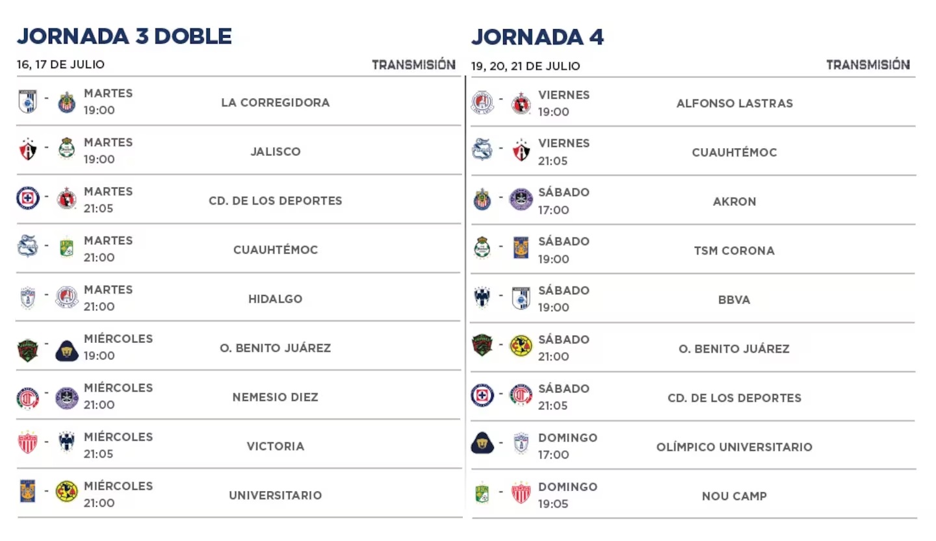Select the Monterrey crest in the BBVA row
The image size is (936, 541).
(x=482, y=297)
